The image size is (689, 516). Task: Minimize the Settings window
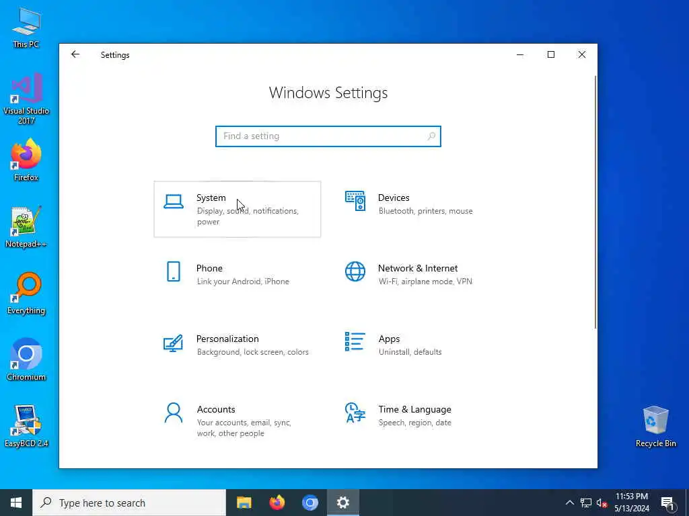point(520,54)
